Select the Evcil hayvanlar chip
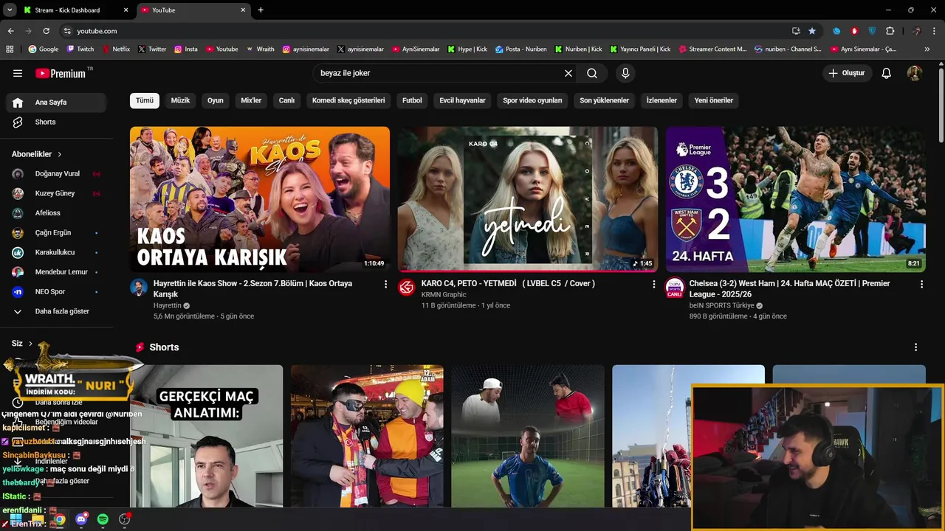The width and height of the screenshot is (945, 531). 463,100
